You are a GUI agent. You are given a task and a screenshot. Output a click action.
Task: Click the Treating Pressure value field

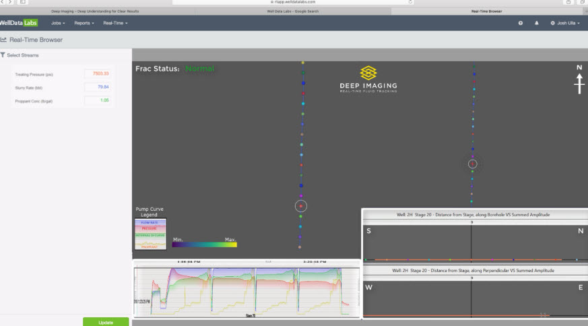(x=98, y=73)
